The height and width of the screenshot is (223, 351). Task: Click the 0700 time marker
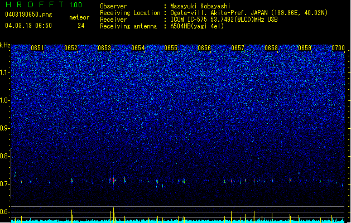click(338, 48)
